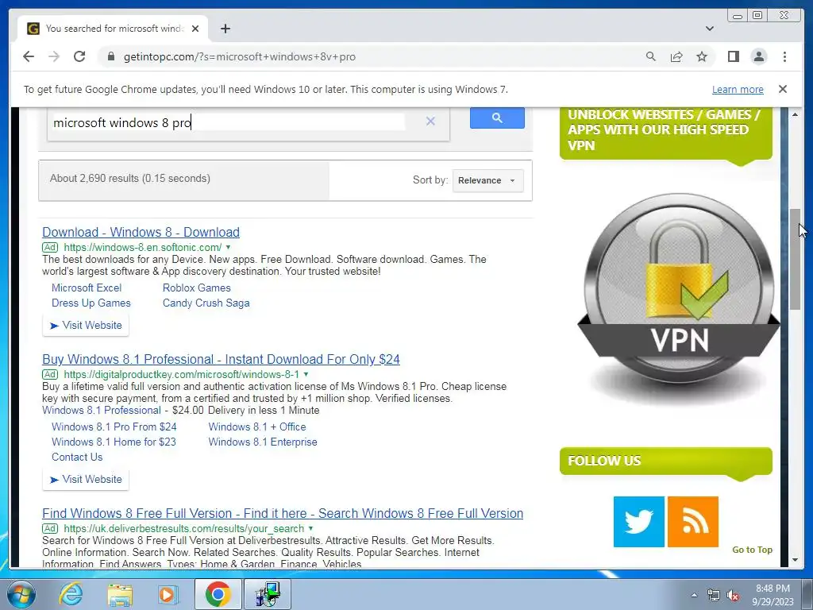
Task: Expand deliverbestresults ad URL dropdown arrow
Action: click(310, 528)
